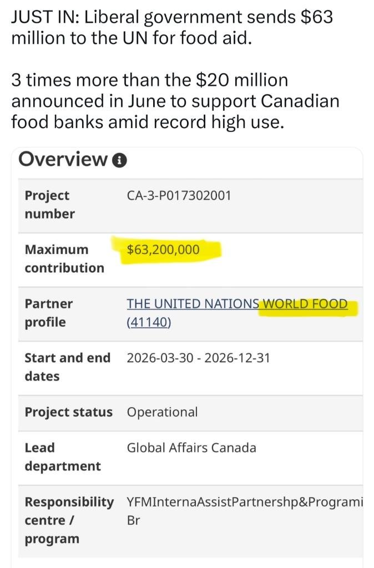This screenshot has height=568, width=374.
Task: Click the start and end dates value
Action: coord(198,358)
